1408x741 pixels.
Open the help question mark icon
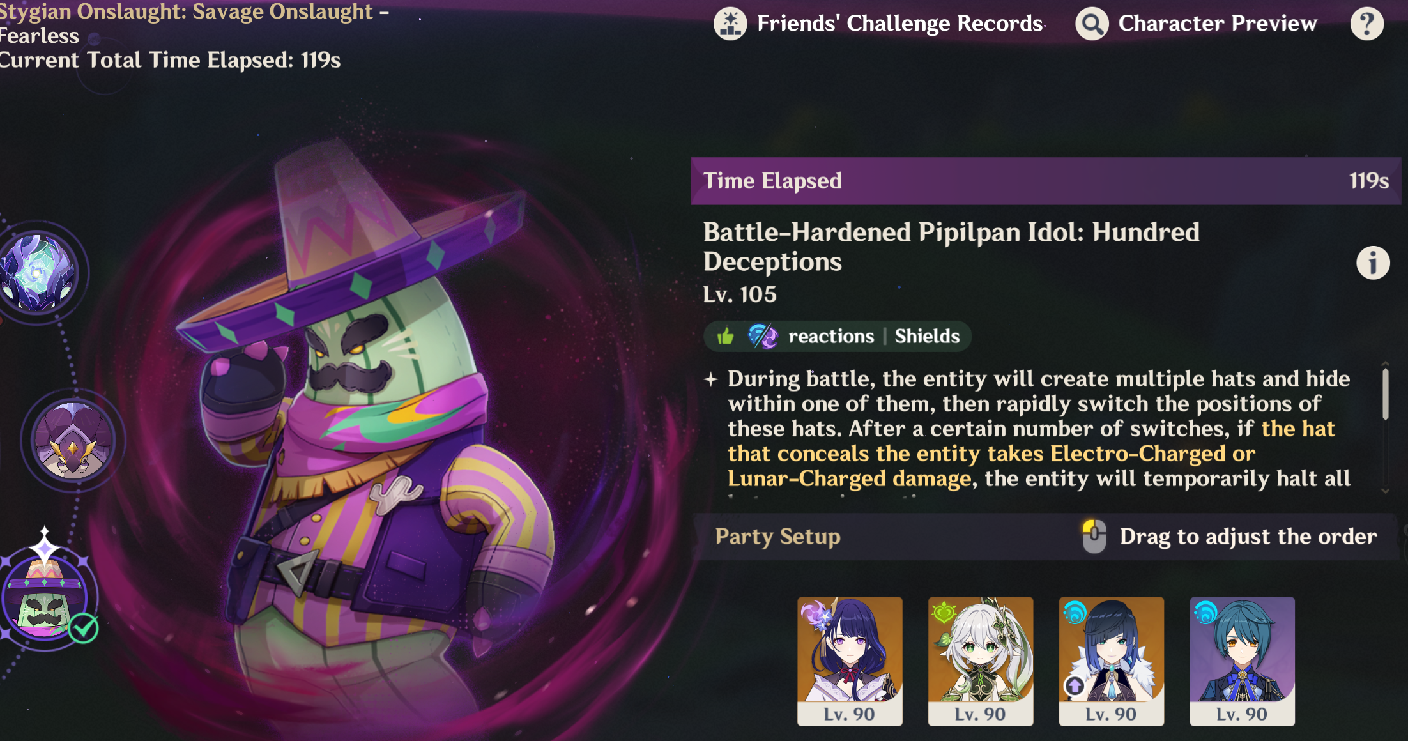tap(1367, 24)
